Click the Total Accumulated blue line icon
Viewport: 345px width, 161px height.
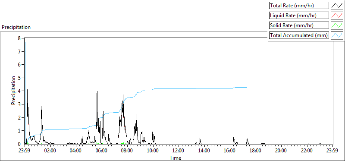337,35
